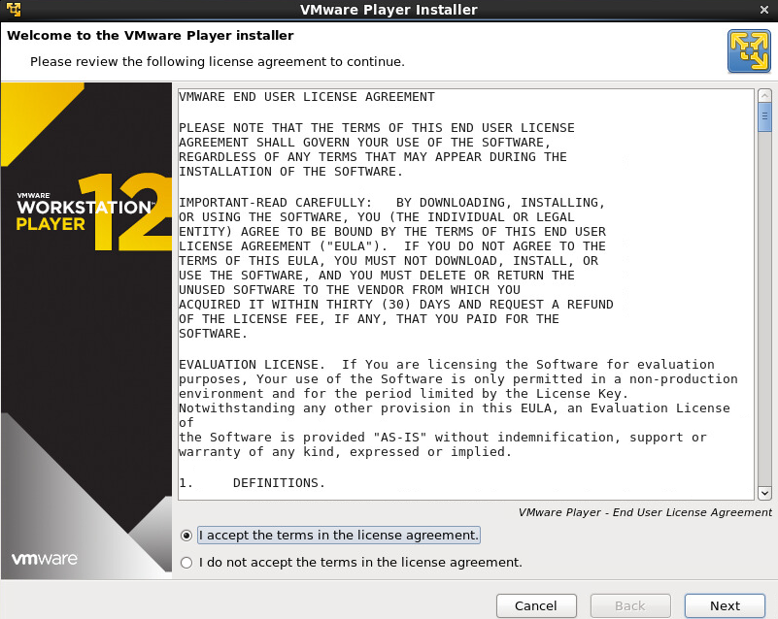Click the vmware logo at banner bottom

(45, 559)
